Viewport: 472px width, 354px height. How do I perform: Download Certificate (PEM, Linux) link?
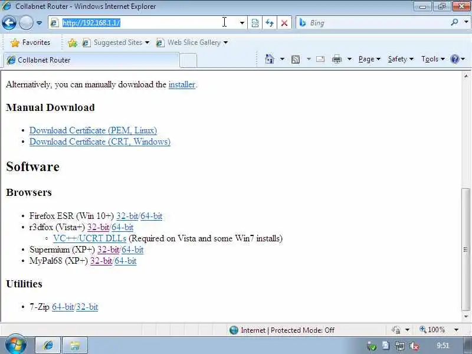click(x=93, y=130)
